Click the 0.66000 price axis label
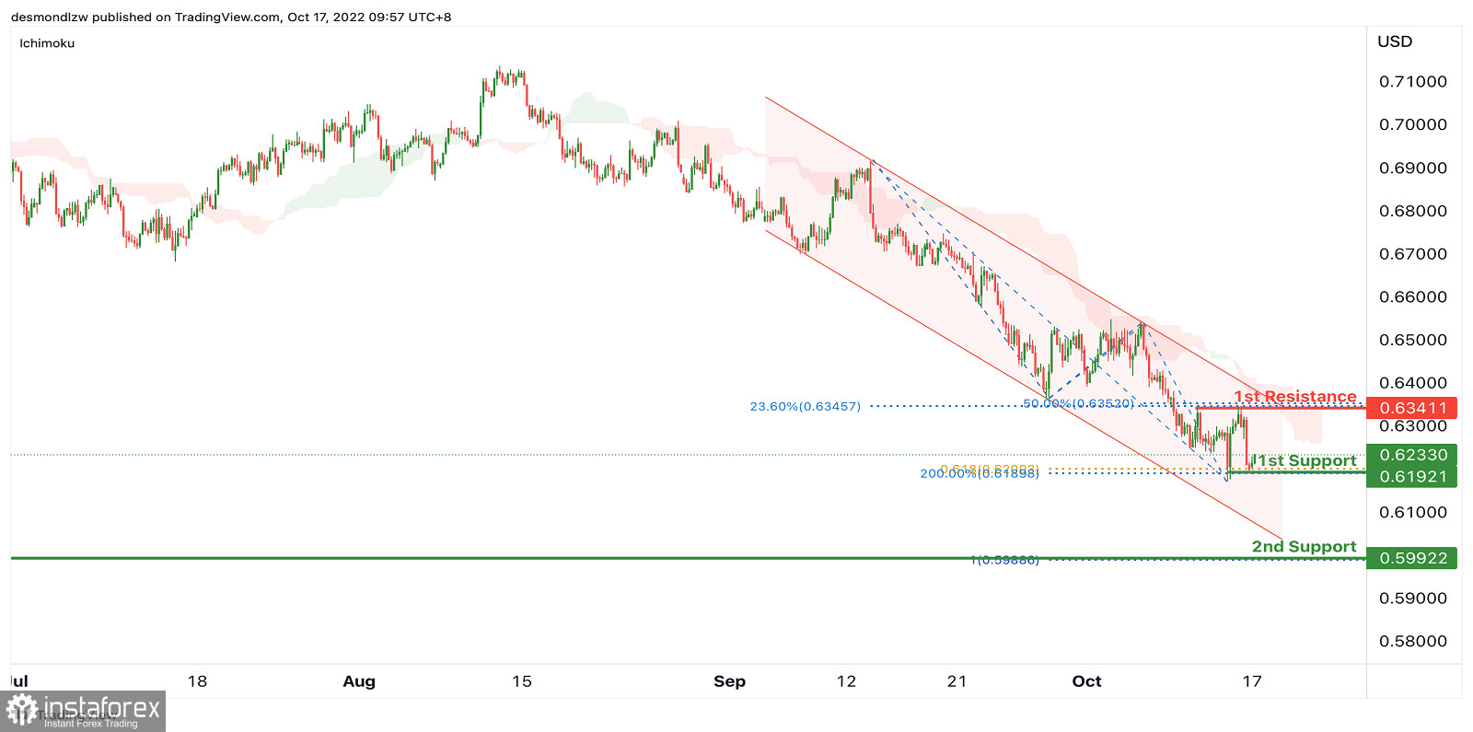Image resolution: width=1473 pixels, height=732 pixels. point(1413,296)
